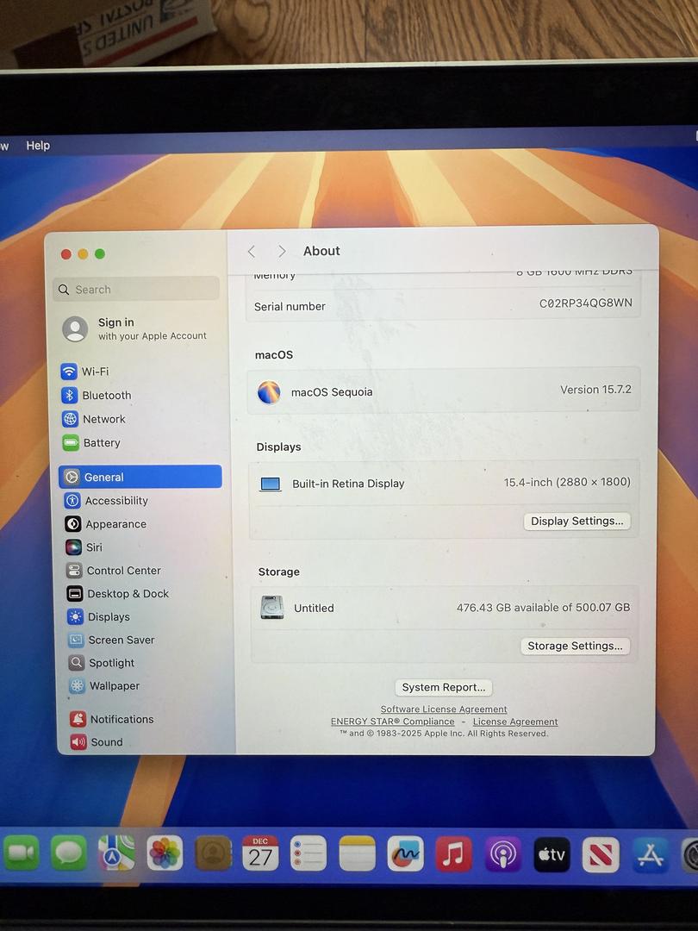Select Bluetooth in the sidebar

click(x=105, y=396)
